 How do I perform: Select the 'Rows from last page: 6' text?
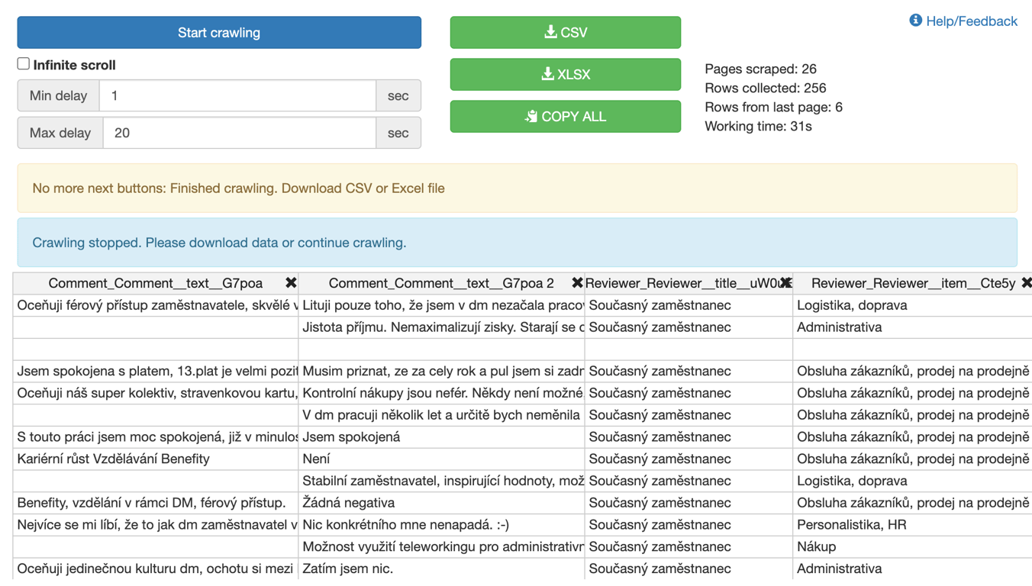(773, 107)
